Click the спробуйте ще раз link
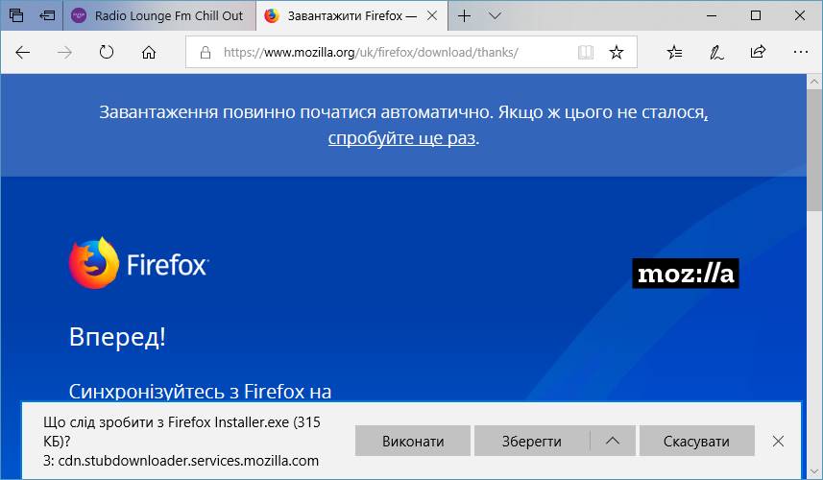Screen dimensions: 823x480 pos(401,138)
